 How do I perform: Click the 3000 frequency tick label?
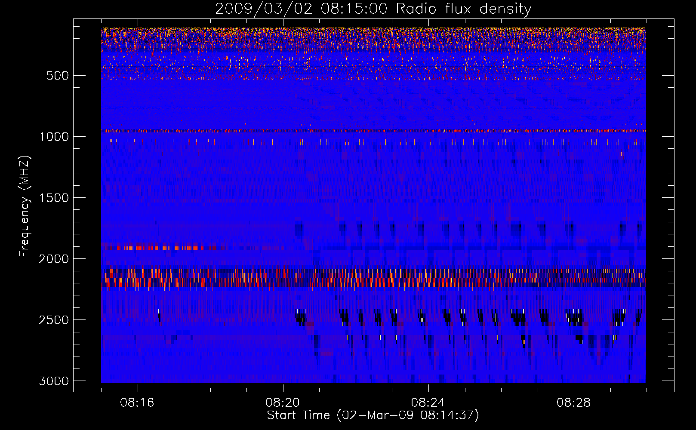(x=54, y=381)
